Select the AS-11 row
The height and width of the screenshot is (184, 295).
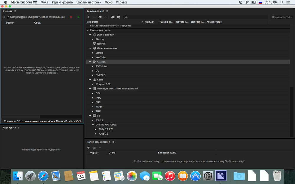pyautogui.click(x=188, y=120)
